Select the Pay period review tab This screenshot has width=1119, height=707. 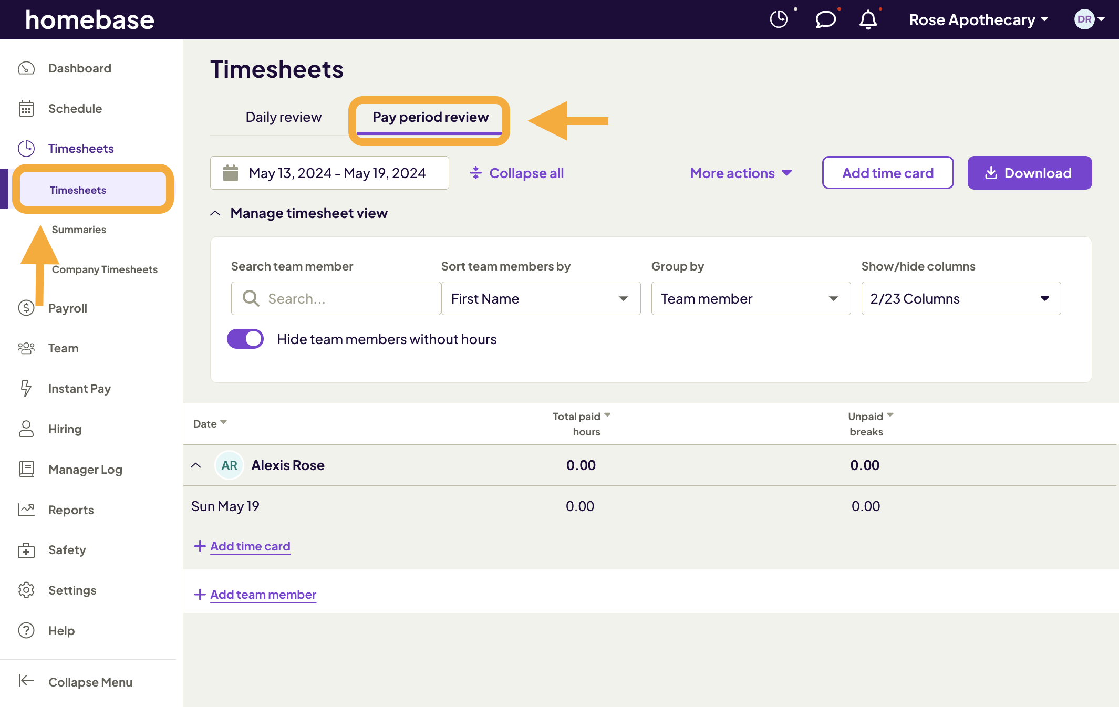click(x=430, y=117)
